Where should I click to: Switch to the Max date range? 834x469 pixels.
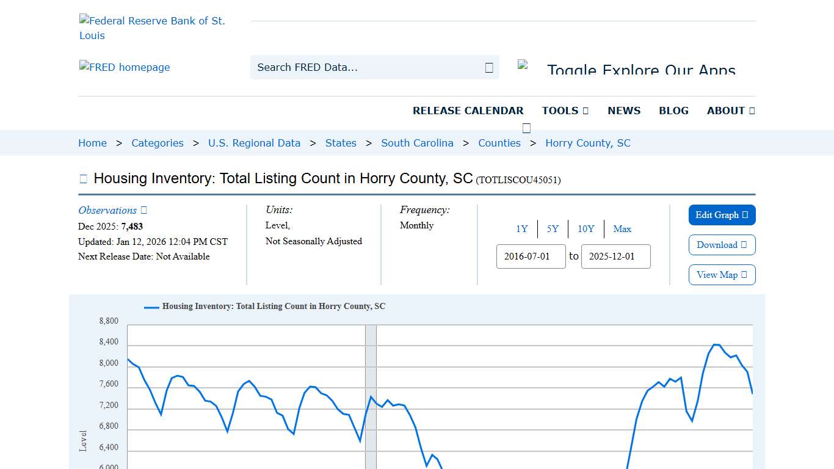pyautogui.click(x=622, y=228)
